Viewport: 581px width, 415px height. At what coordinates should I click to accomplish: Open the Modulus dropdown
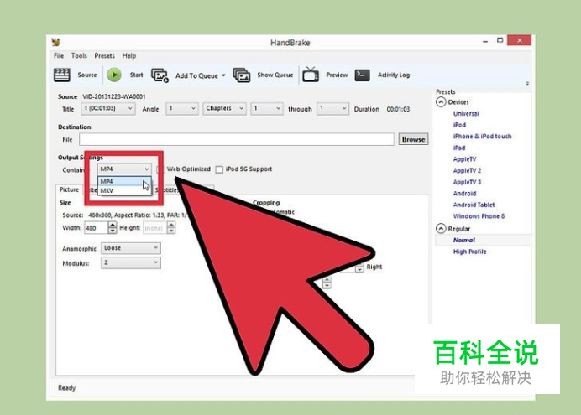point(131,262)
